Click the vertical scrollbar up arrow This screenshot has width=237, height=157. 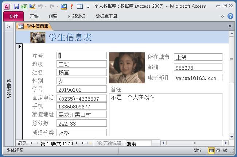[x=232, y=34]
